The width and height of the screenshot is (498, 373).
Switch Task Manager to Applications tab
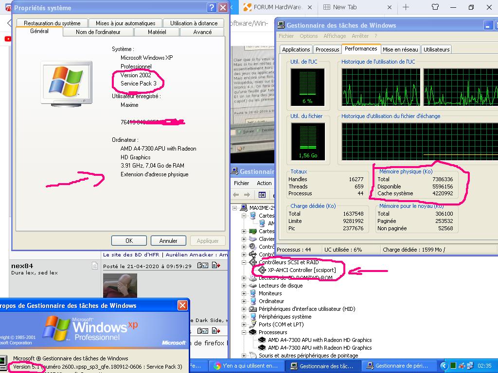coord(296,50)
